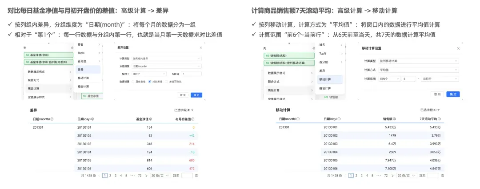Open TopN submenu in left menu

coord(89,53)
